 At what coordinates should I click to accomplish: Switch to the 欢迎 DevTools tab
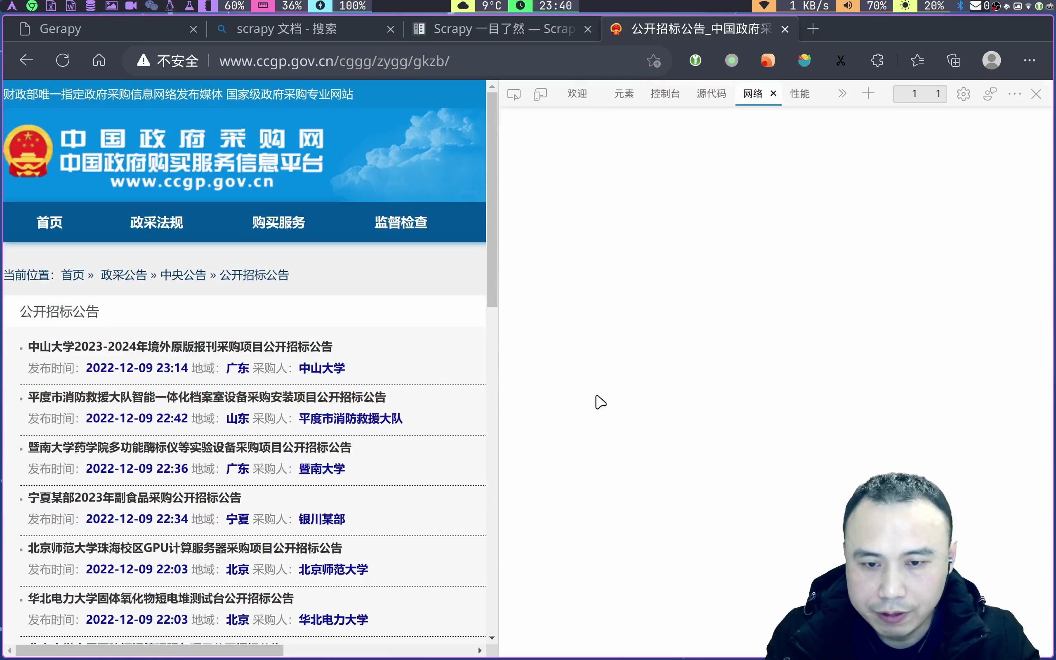tap(577, 93)
